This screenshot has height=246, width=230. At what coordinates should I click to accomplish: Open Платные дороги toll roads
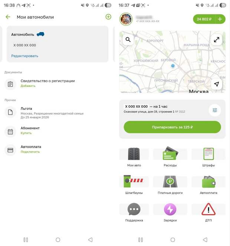[170, 181]
